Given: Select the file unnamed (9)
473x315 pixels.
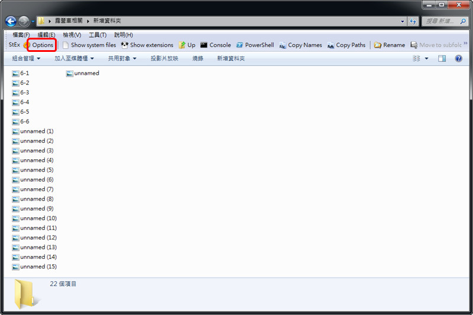Looking at the screenshot, I should click(33, 208).
